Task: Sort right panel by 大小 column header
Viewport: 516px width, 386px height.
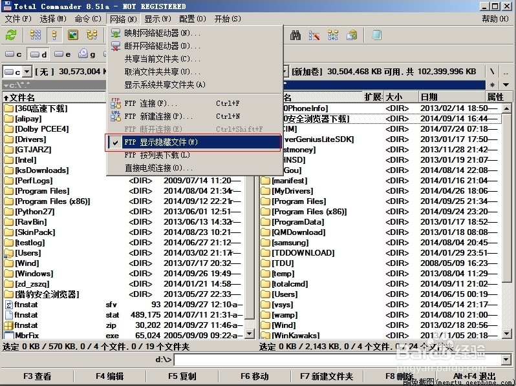Action: coord(401,97)
